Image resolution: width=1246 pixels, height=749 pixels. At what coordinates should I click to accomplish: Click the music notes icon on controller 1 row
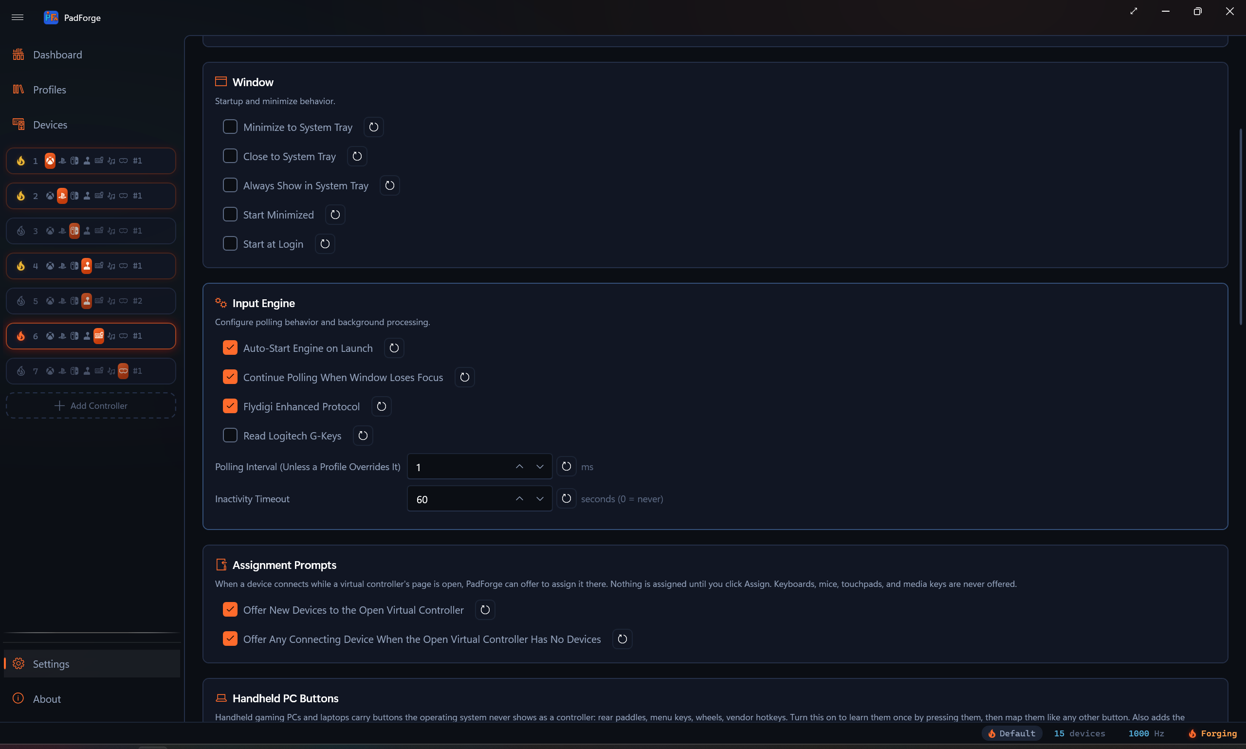(x=111, y=161)
